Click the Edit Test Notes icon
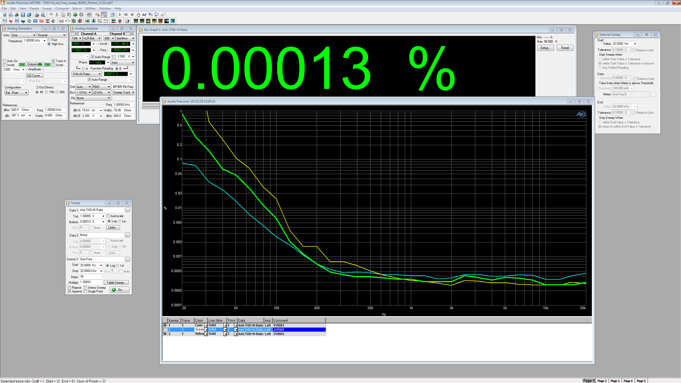The image size is (681, 383). [x=127, y=21]
